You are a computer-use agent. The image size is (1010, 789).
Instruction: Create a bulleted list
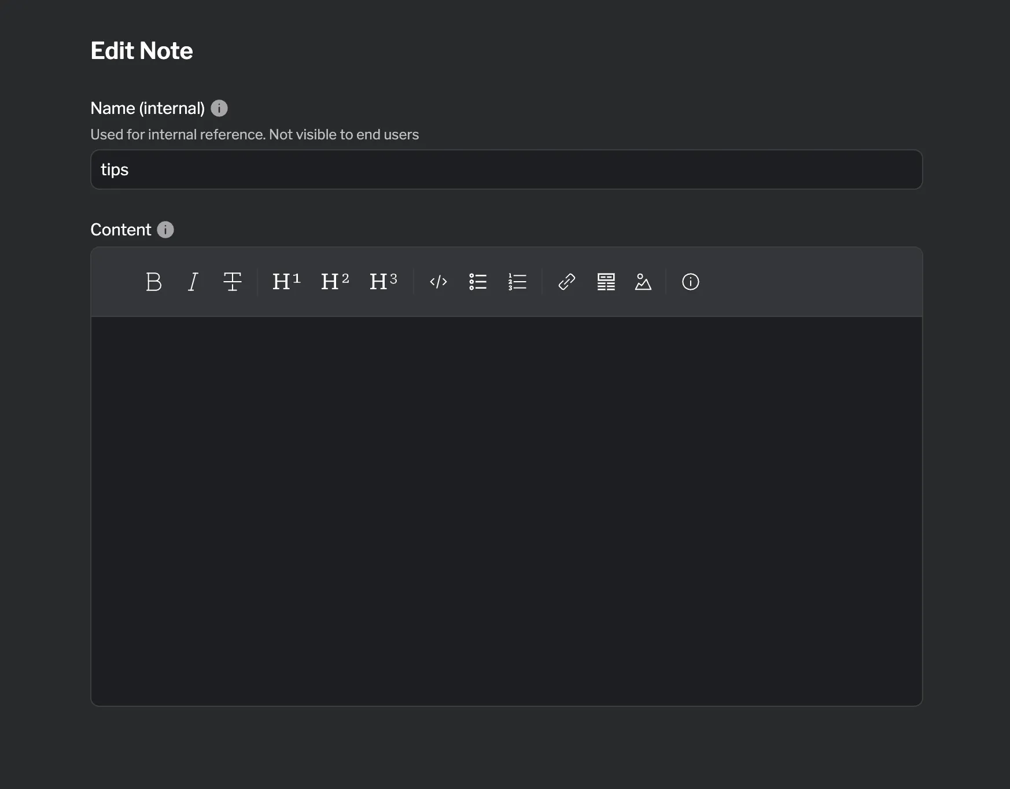coord(478,282)
